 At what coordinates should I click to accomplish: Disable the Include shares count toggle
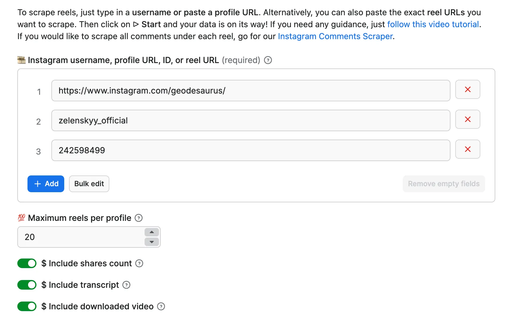[x=27, y=264]
